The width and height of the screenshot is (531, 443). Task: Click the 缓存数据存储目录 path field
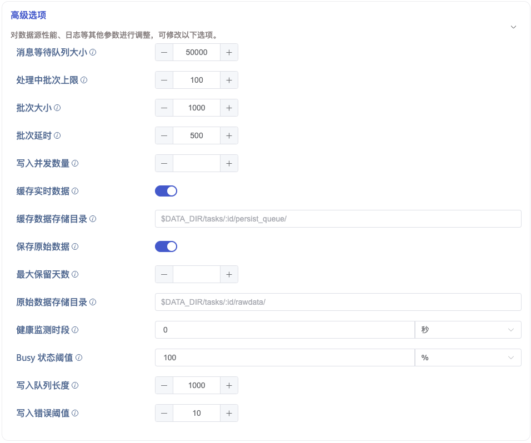[338, 219]
